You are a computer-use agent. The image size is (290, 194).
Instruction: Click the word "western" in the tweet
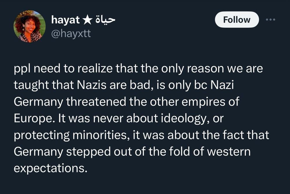(229, 152)
